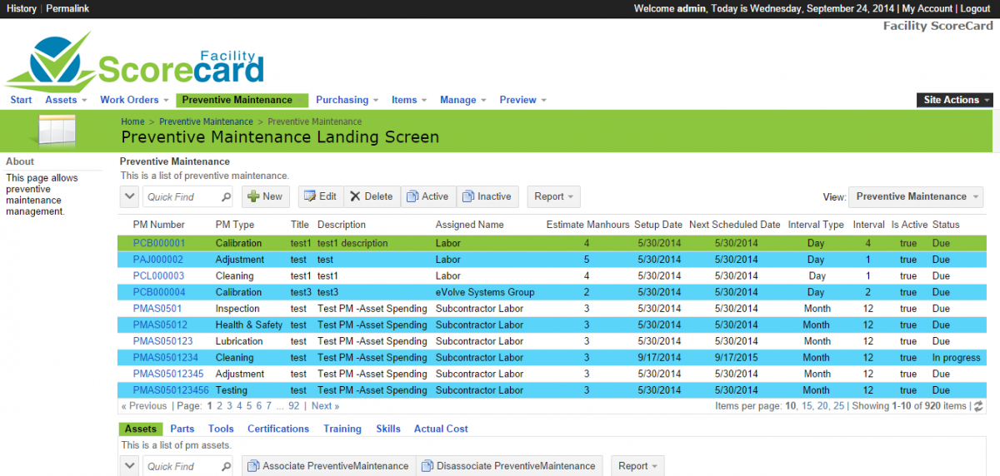The image size is (1000, 476).
Task: Open the Report dropdown above the PM list
Action: [x=553, y=197]
